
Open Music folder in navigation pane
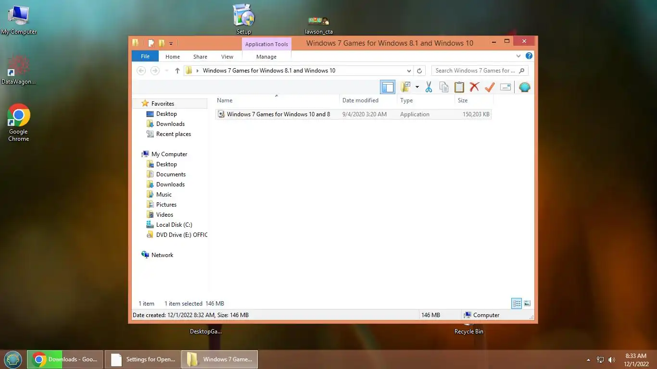point(164,195)
